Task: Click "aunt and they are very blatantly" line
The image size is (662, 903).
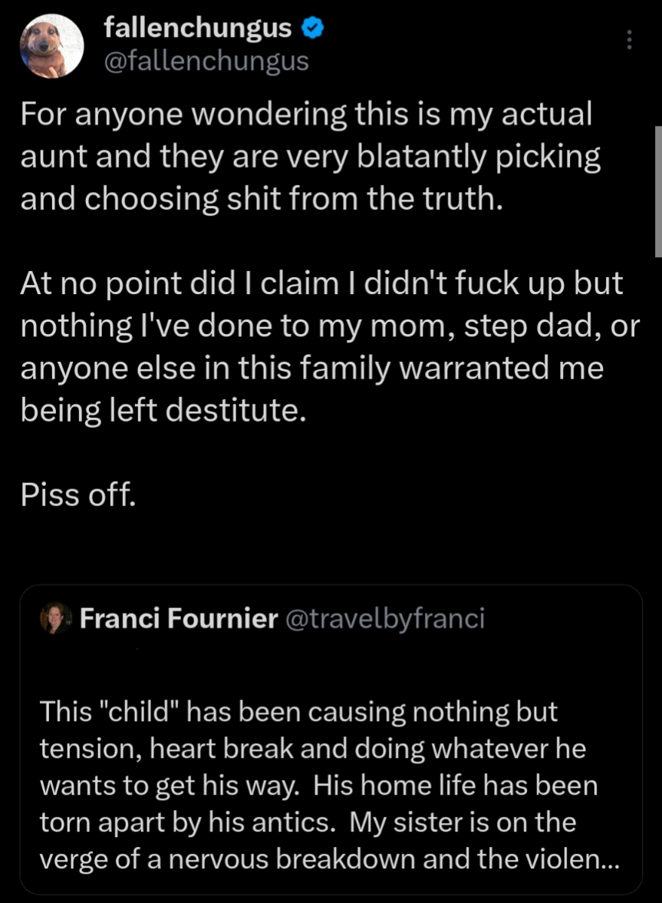Action: 311,157
